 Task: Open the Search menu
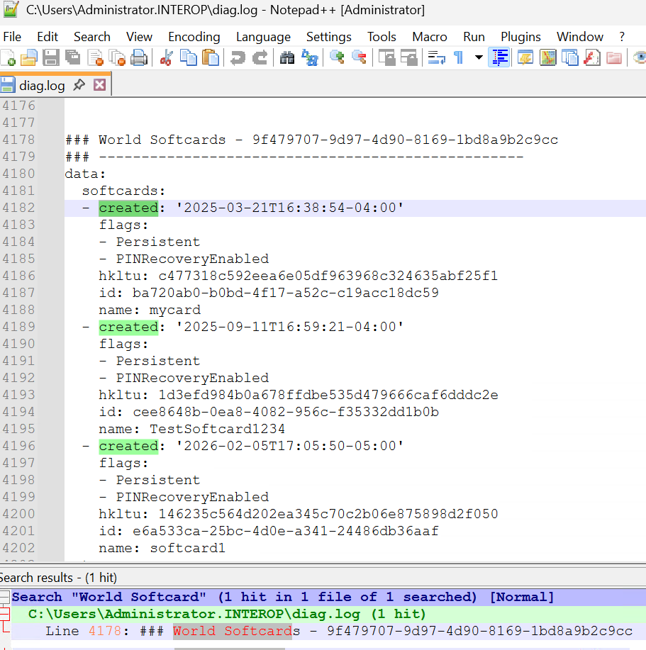tap(92, 37)
